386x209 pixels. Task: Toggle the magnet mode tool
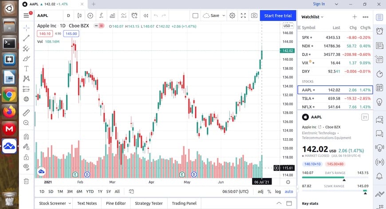26,136
